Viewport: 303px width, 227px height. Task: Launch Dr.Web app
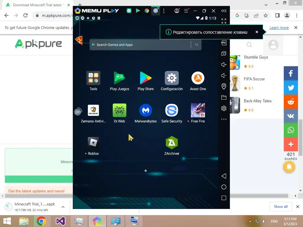point(120,110)
